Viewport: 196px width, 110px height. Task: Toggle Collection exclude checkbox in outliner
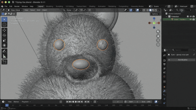pos(188,16)
